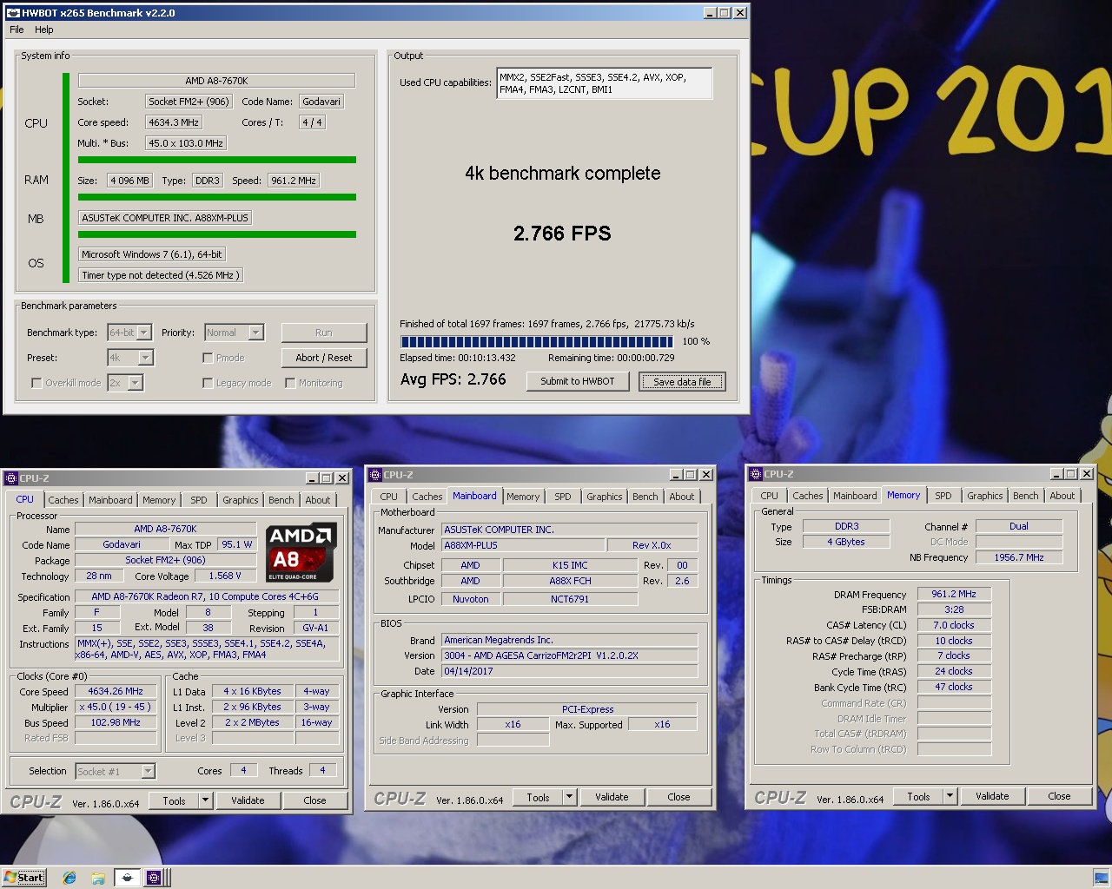Click title icon of CPU-Z Mainboard window
This screenshot has width=1112, height=889.
[x=375, y=475]
